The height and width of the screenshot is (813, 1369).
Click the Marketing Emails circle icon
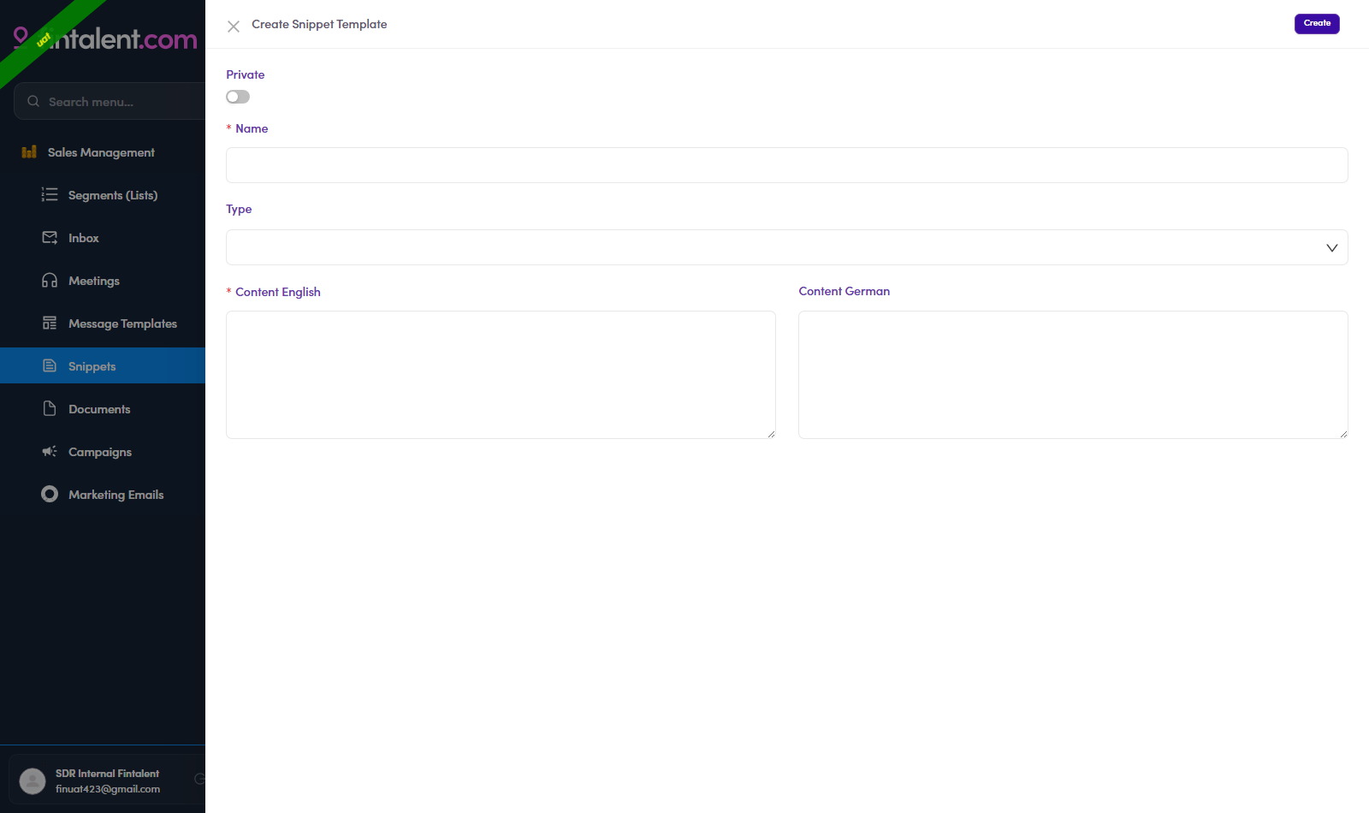pyautogui.click(x=50, y=494)
